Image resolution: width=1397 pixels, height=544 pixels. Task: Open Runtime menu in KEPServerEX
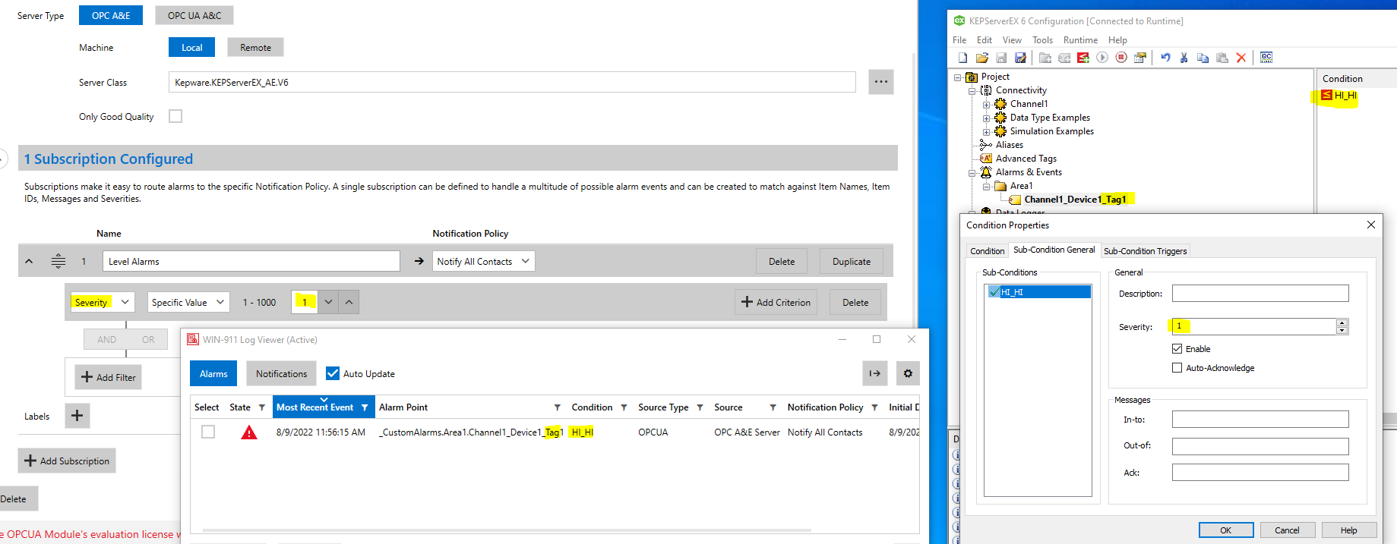click(1080, 40)
